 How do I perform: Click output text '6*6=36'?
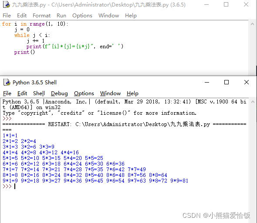click(x=115, y=164)
